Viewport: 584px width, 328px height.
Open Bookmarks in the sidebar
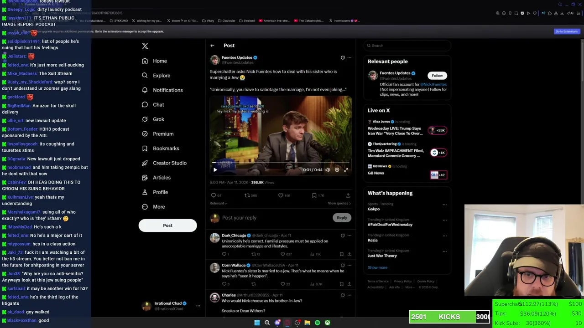pos(160,149)
